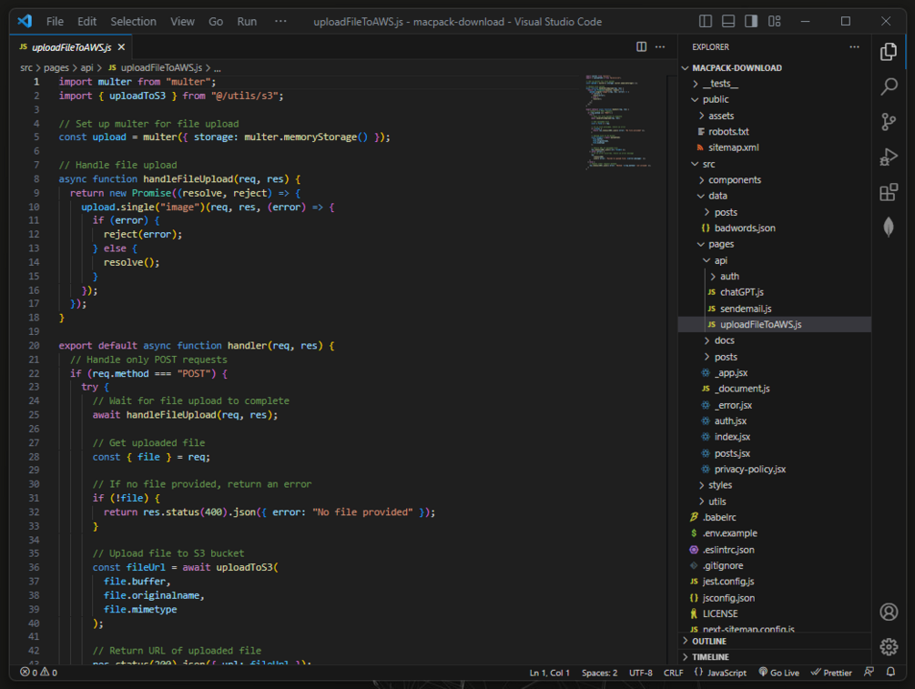Open the Selection menu
Screen dimensions: 915x689
133,21
